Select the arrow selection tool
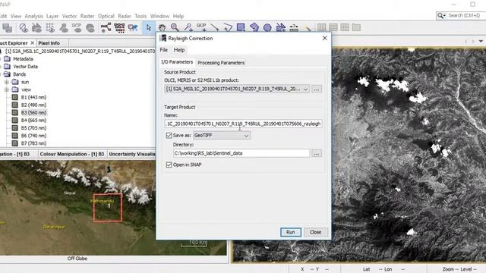 pyautogui.click(x=149, y=27)
